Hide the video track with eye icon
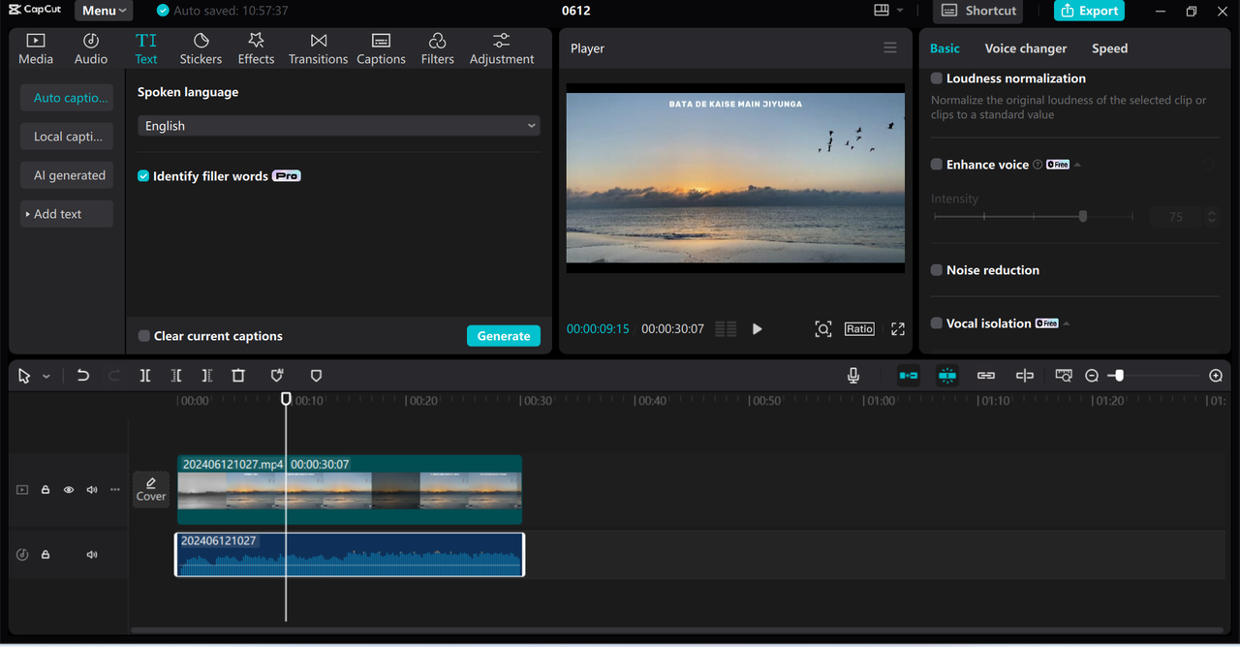 click(x=69, y=490)
